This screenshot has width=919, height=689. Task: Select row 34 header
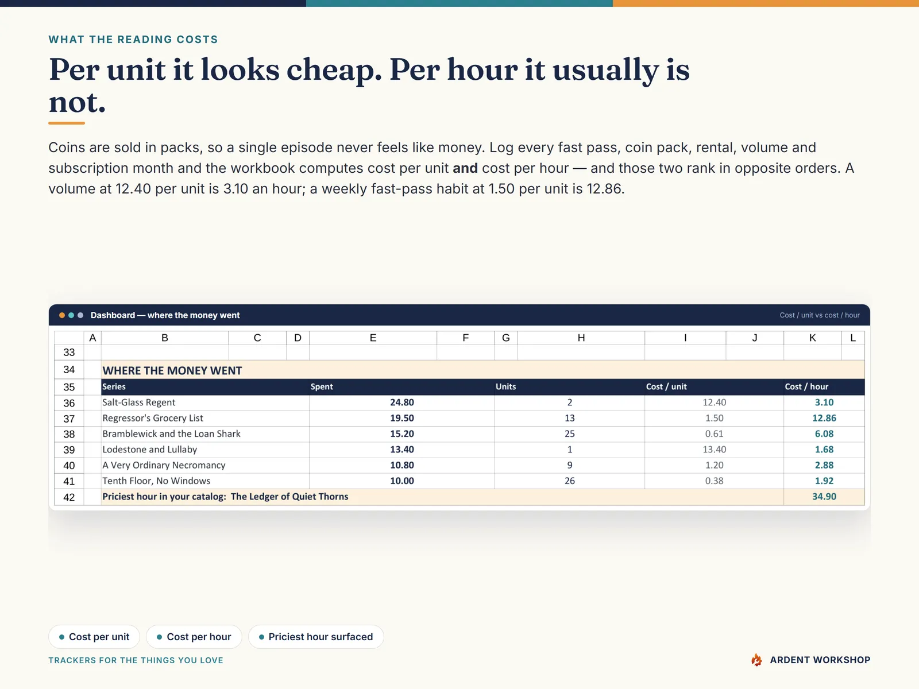coord(69,370)
